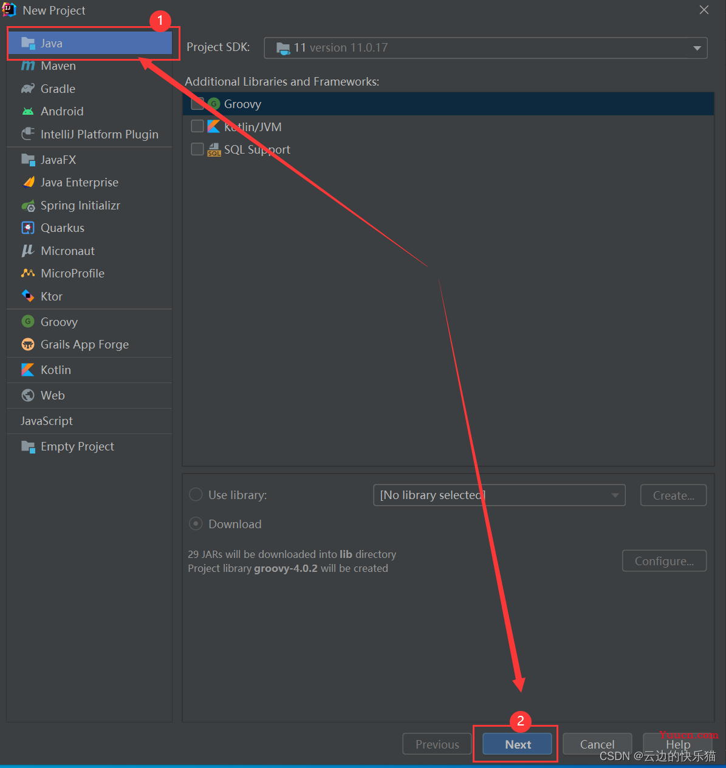The width and height of the screenshot is (726, 768).
Task: Click the Ktor icon
Action: [28, 296]
